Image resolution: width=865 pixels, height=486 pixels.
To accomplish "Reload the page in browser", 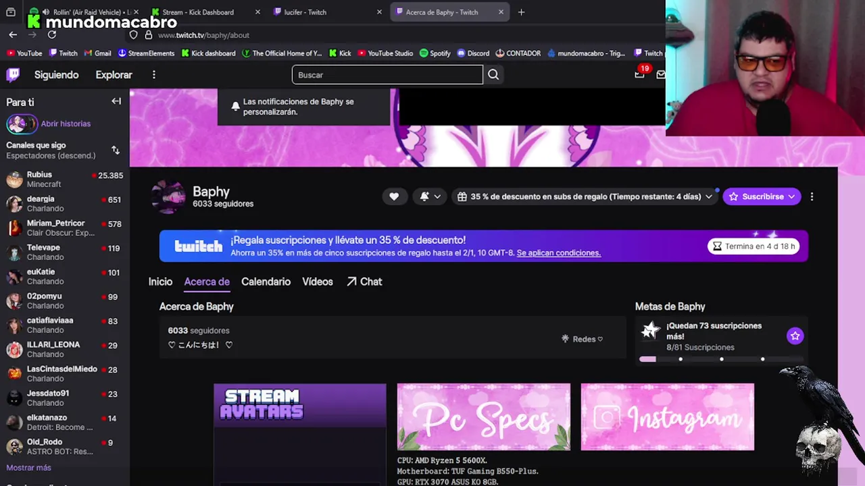I will (x=52, y=35).
